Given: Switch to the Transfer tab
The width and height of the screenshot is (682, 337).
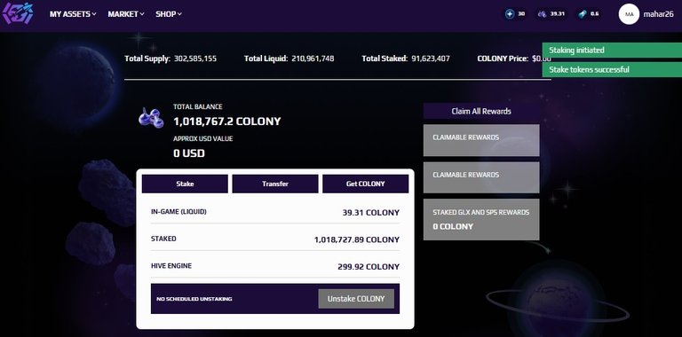Looking at the screenshot, I should (275, 184).
